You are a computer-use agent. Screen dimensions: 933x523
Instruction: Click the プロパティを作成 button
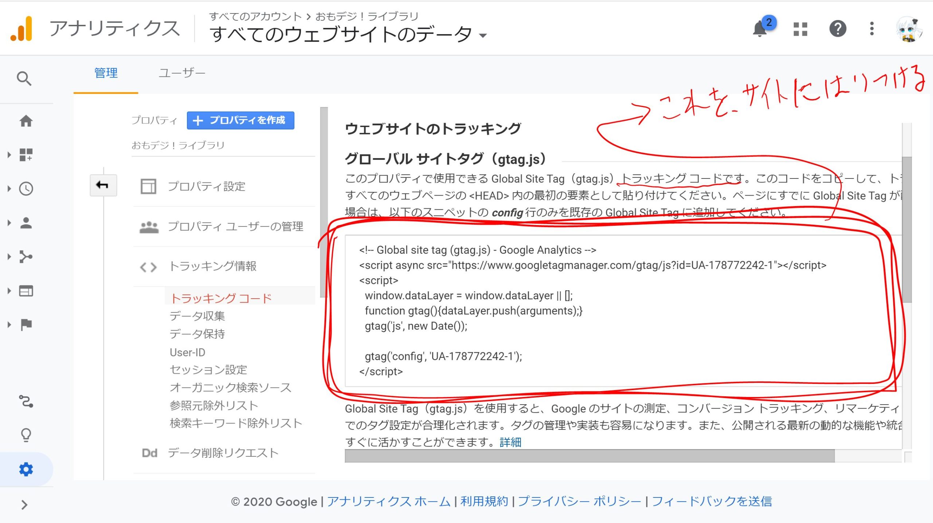[241, 121]
